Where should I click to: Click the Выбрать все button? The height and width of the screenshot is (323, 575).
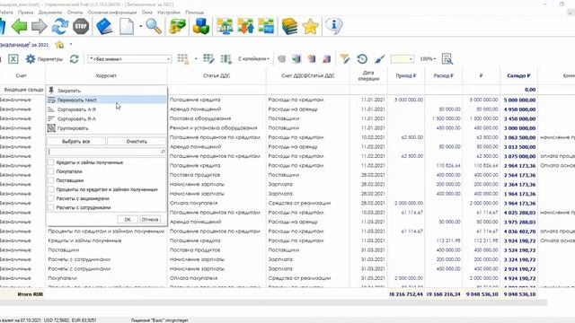[x=76, y=142]
